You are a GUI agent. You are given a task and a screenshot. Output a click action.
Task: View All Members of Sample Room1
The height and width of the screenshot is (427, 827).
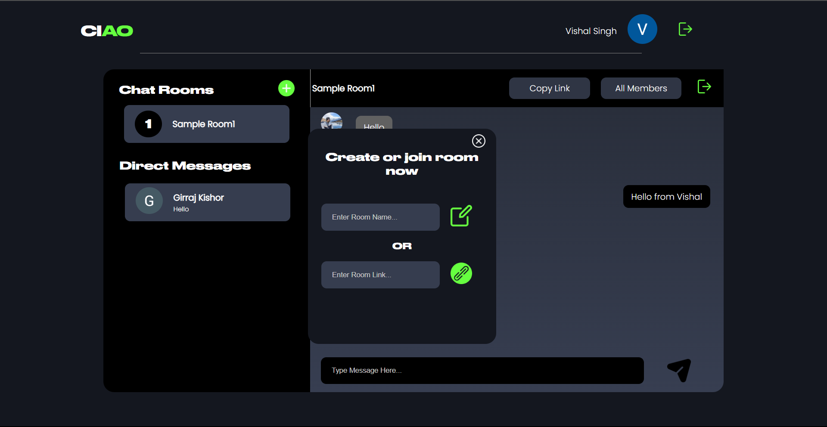(x=640, y=88)
